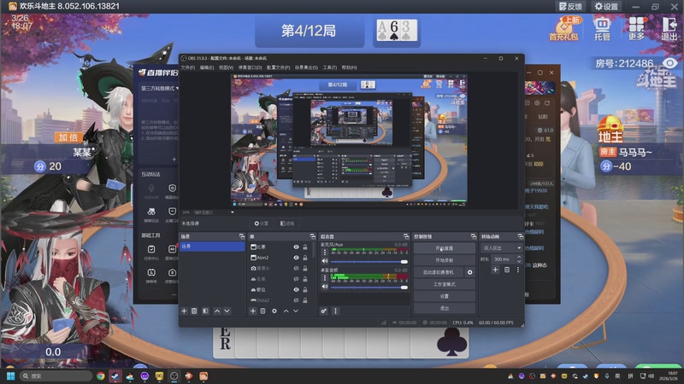Screen dimensions: 684x384
Task: Open the 首充礼包 gift icon in the game
Action: (564, 29)
